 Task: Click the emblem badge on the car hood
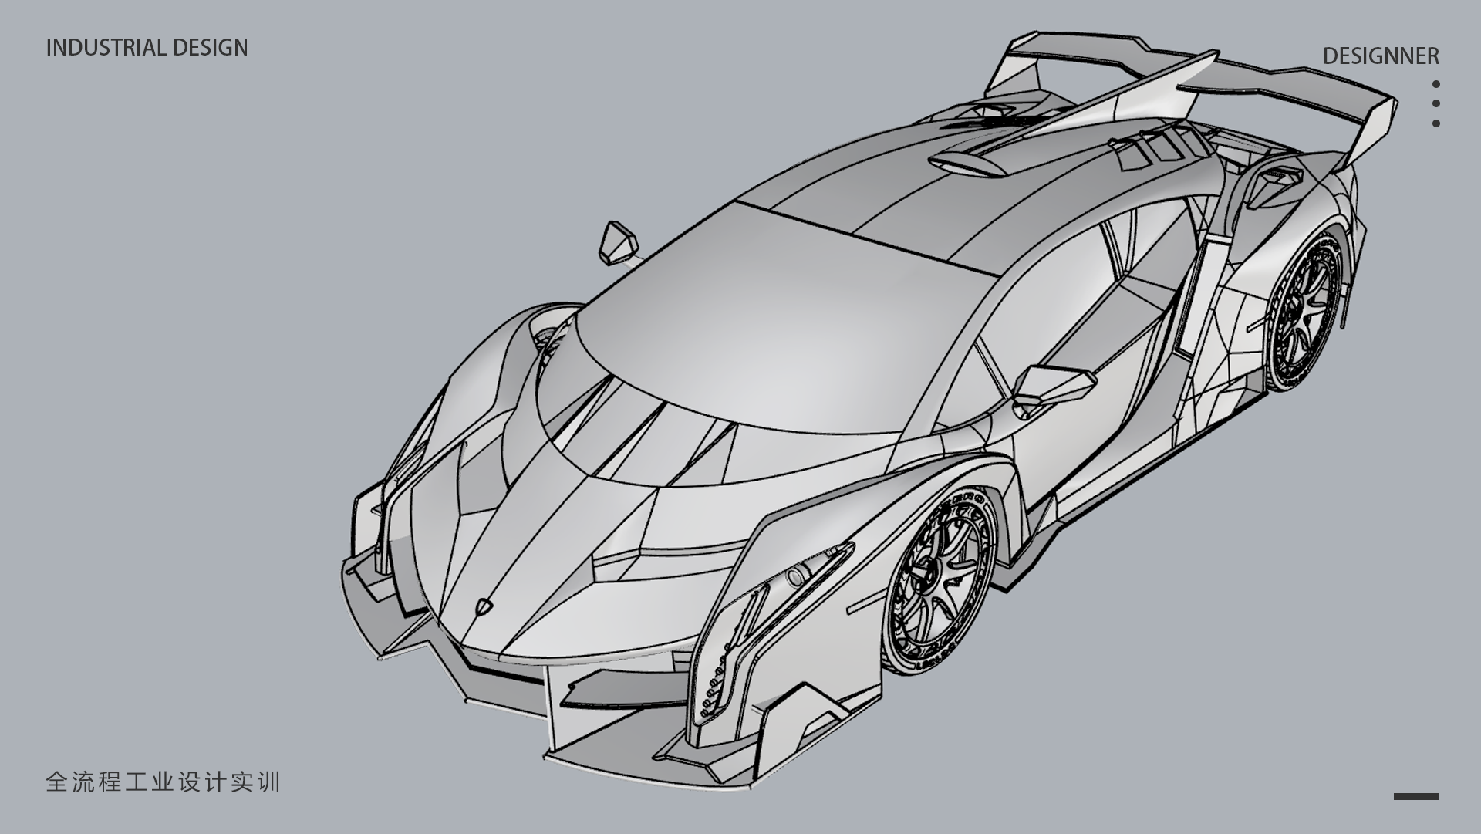tap(483, 606)
